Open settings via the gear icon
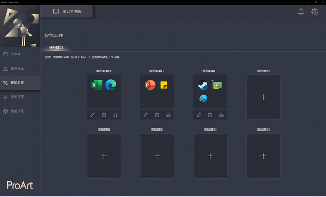 (315, 12)
